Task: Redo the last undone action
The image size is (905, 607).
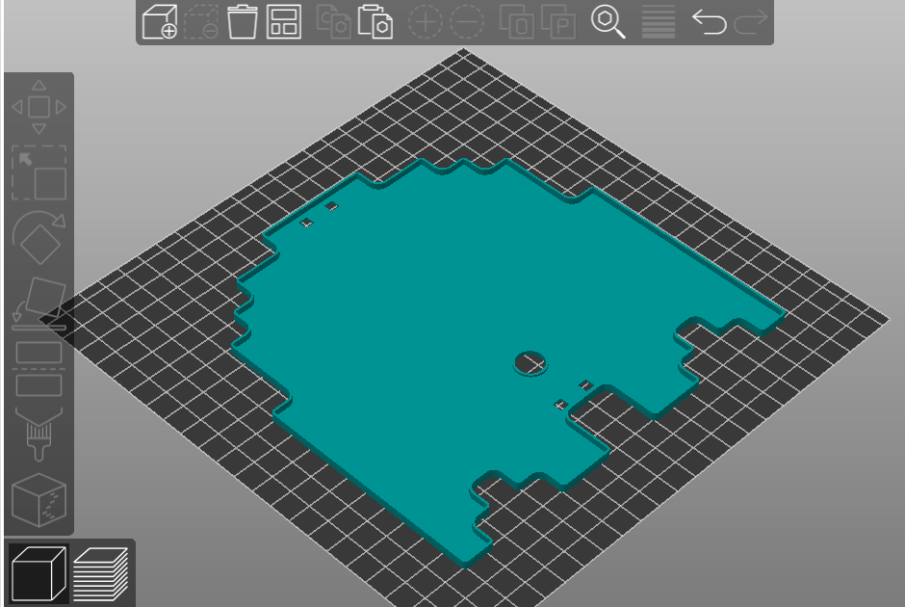Action: click(750, 22)
